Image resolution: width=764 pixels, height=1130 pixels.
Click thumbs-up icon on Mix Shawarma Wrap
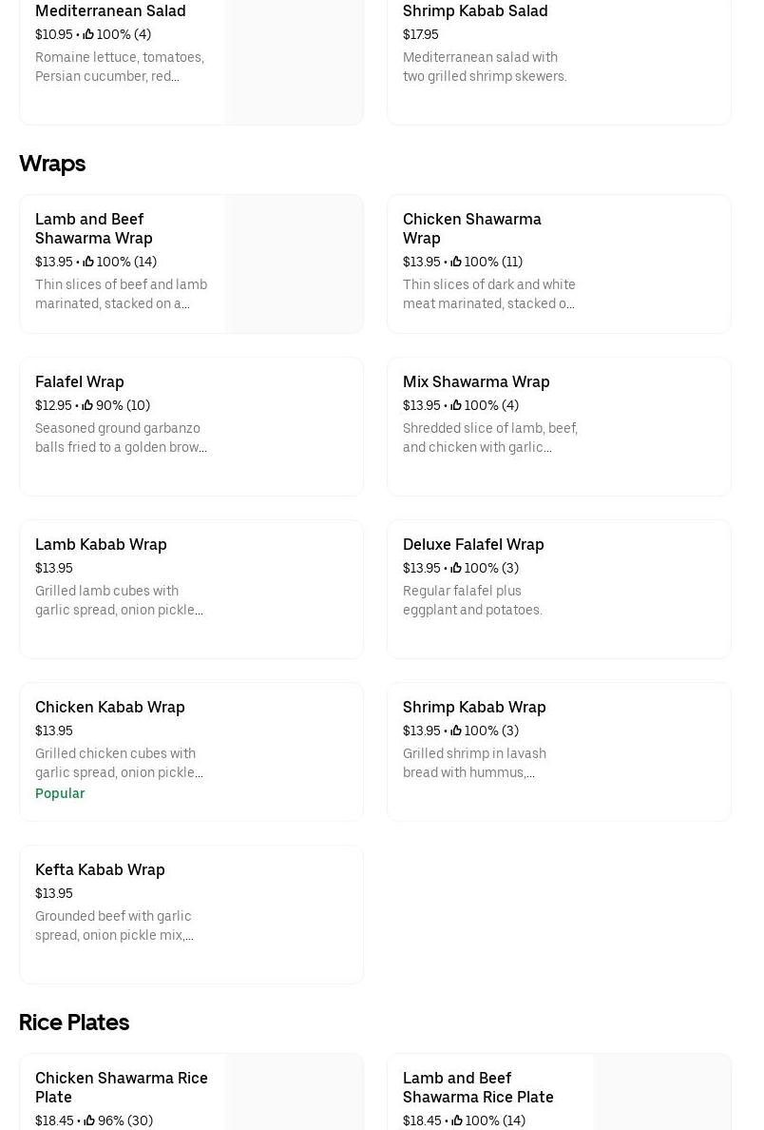pyautogui.click(x=456, y=405)
